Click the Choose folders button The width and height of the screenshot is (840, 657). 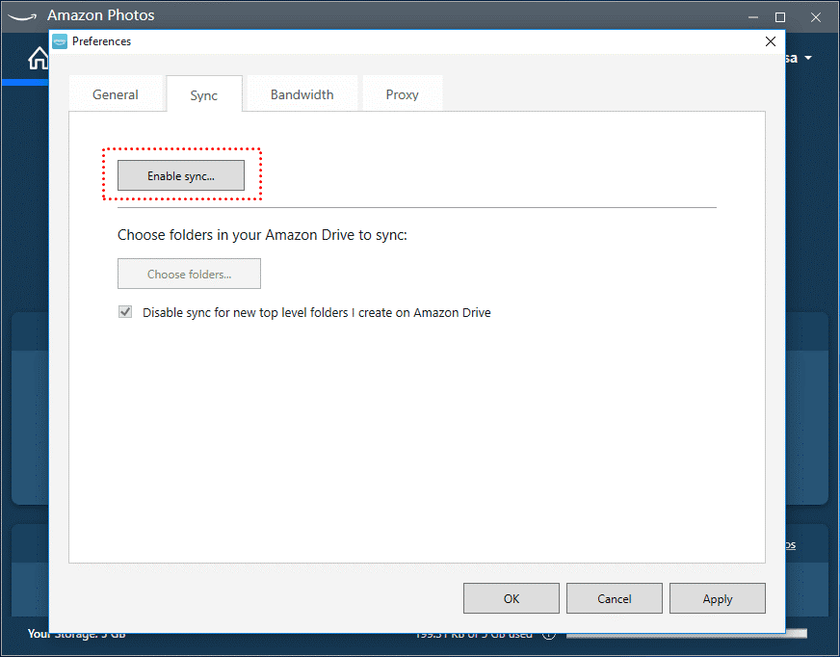[x=189, y=274]
